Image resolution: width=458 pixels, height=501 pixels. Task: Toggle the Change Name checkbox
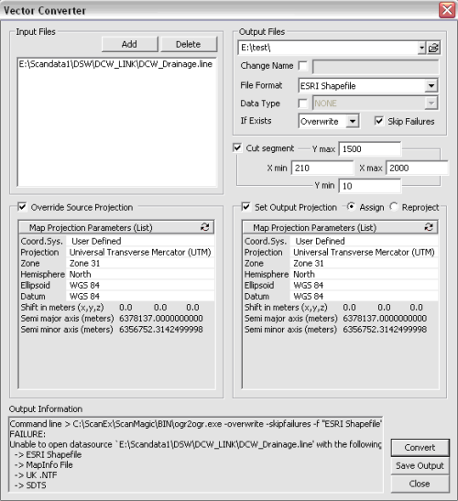point(302,66)
